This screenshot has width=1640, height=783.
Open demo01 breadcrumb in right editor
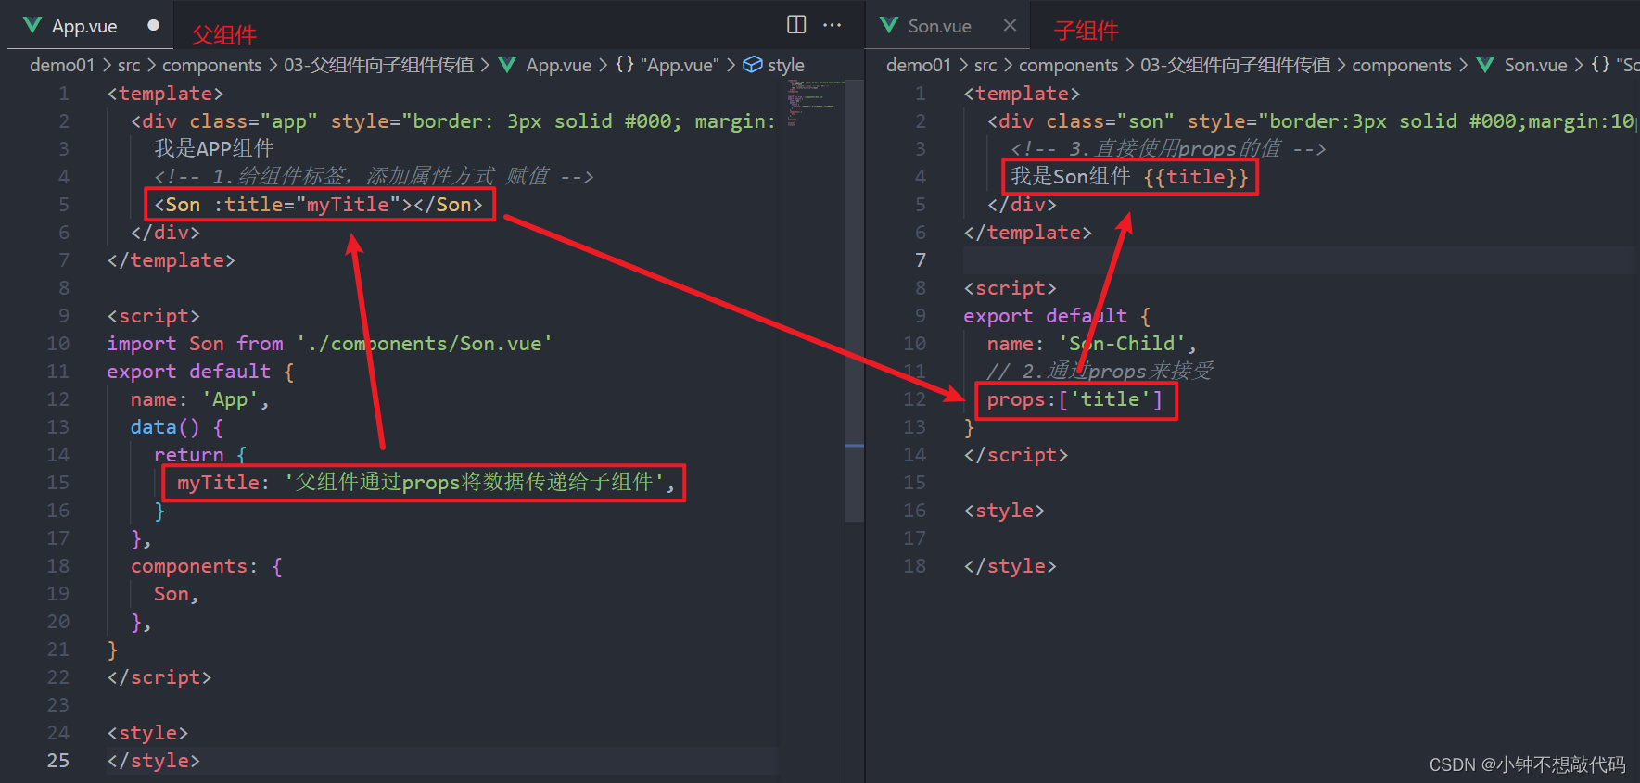919,65
